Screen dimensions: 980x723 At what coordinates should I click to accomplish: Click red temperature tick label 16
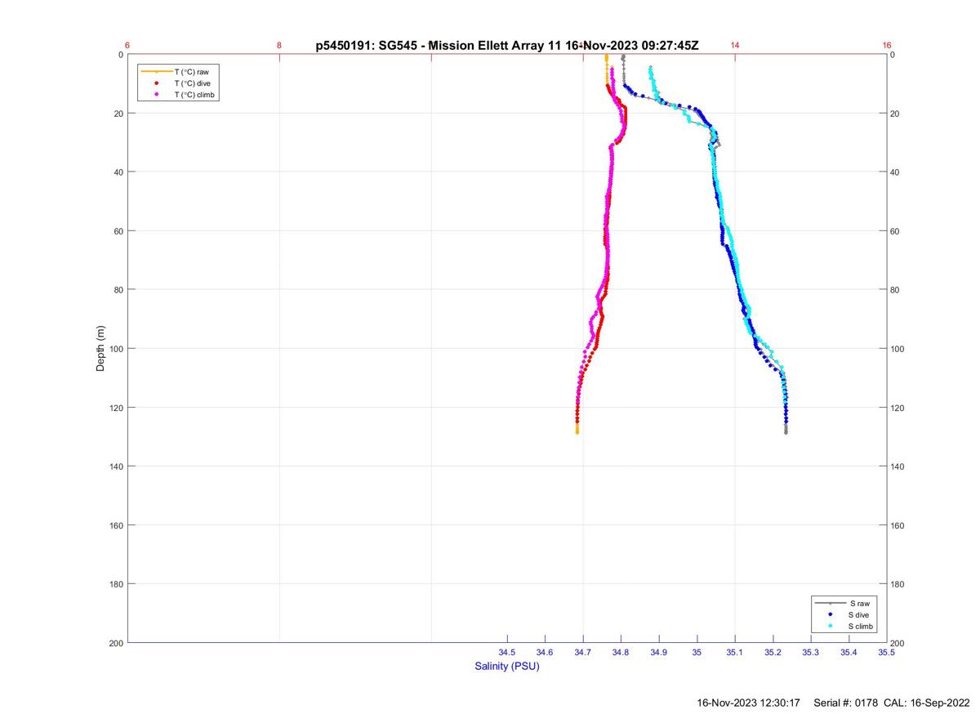[x=887, y=46]
